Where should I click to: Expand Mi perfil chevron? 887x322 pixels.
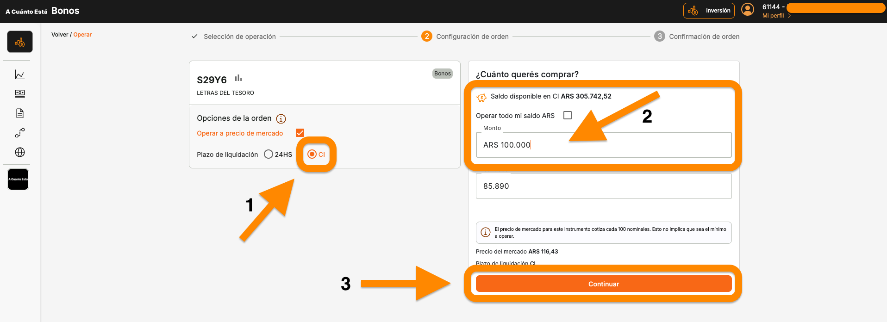[789, 16]
